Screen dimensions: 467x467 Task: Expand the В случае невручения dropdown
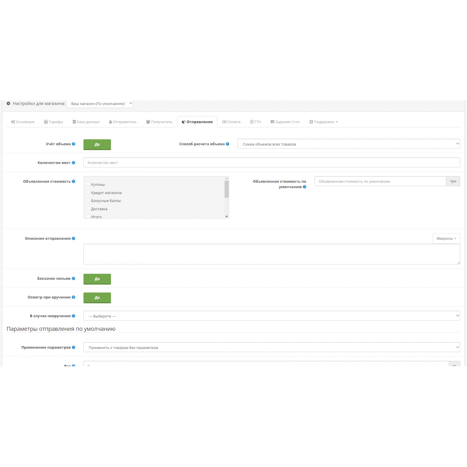pyautogui.click(x=272, y=316)
